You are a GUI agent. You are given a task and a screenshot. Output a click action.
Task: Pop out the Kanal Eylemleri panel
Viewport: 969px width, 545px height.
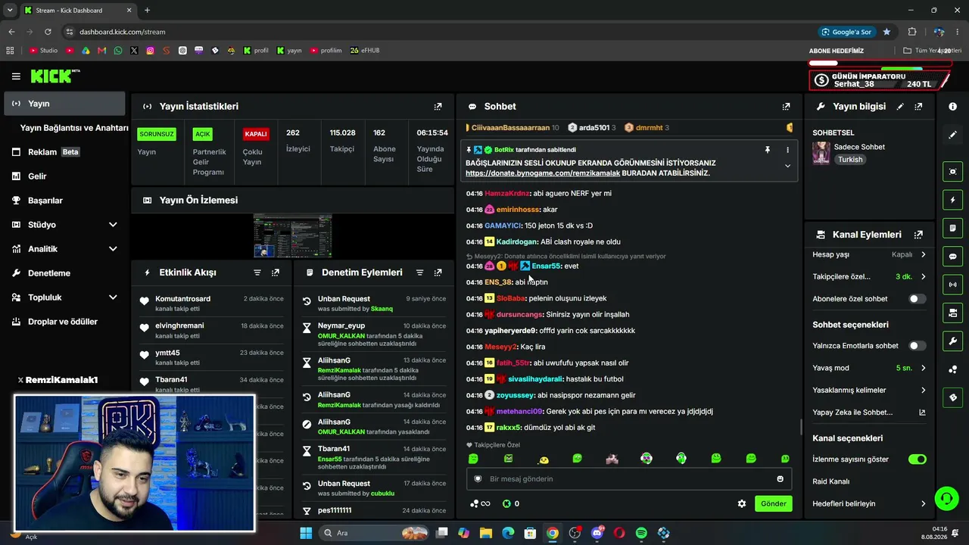[x=918, y=235]
